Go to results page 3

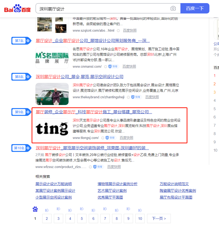59,219
